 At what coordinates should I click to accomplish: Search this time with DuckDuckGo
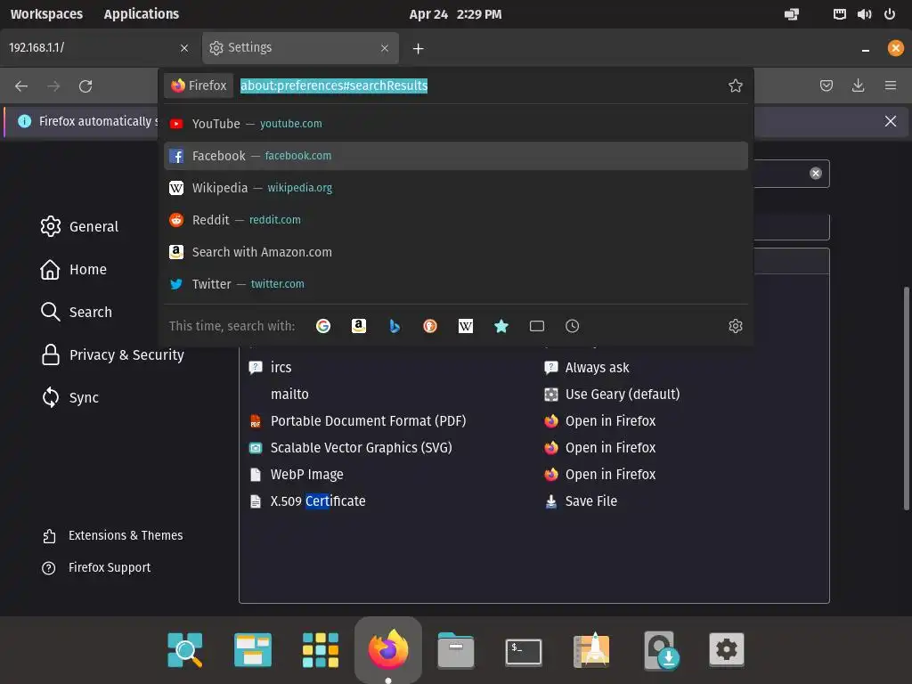click(x=430, y=326)
